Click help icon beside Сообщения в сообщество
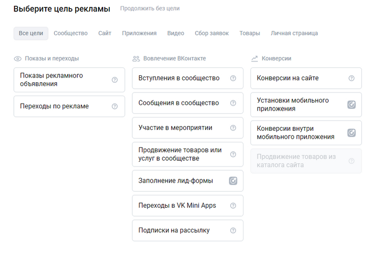 coord(233,103)
